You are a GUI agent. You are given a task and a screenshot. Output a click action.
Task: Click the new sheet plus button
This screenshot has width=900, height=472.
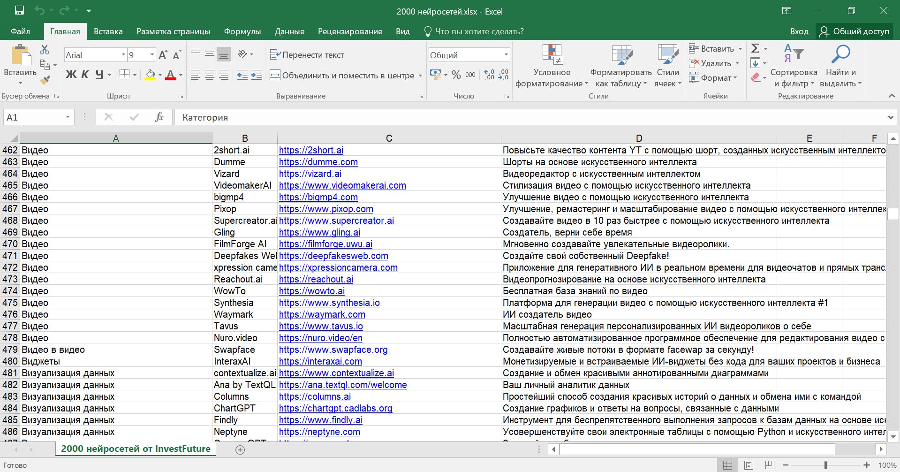240,450
